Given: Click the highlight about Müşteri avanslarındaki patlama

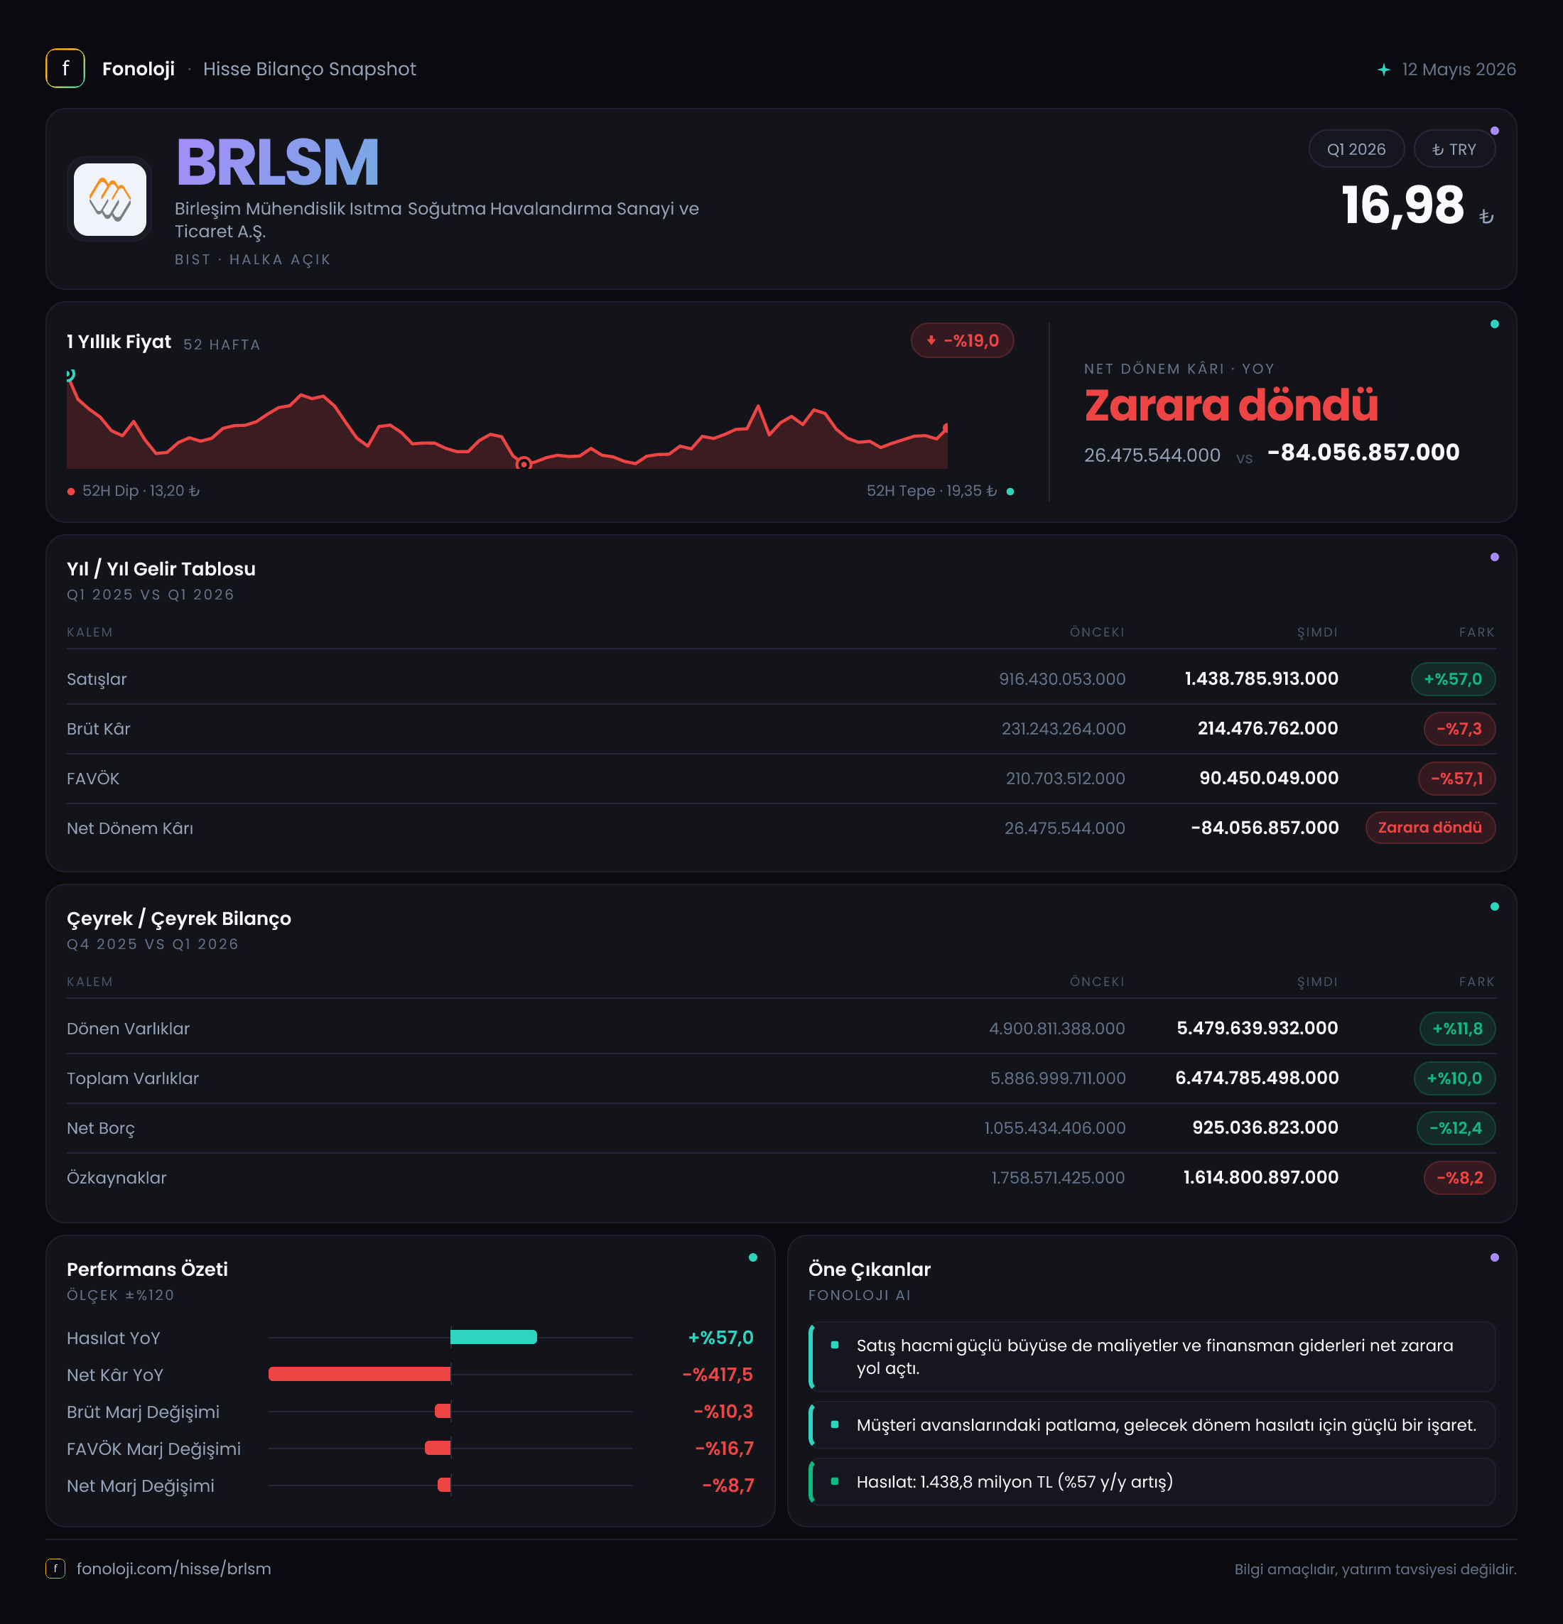Looking at the screenshot, I should [1153, 1425].
